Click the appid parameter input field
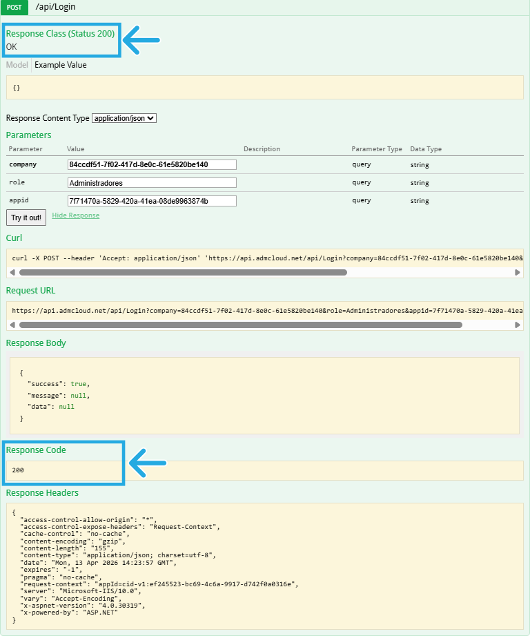 (152, 201)
